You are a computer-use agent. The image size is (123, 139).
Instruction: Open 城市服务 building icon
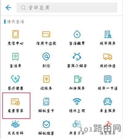(108, 34)
